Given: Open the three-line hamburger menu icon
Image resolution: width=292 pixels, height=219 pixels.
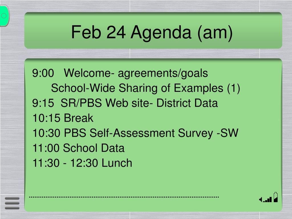Looking at the screenshot, I should [12, 203].
